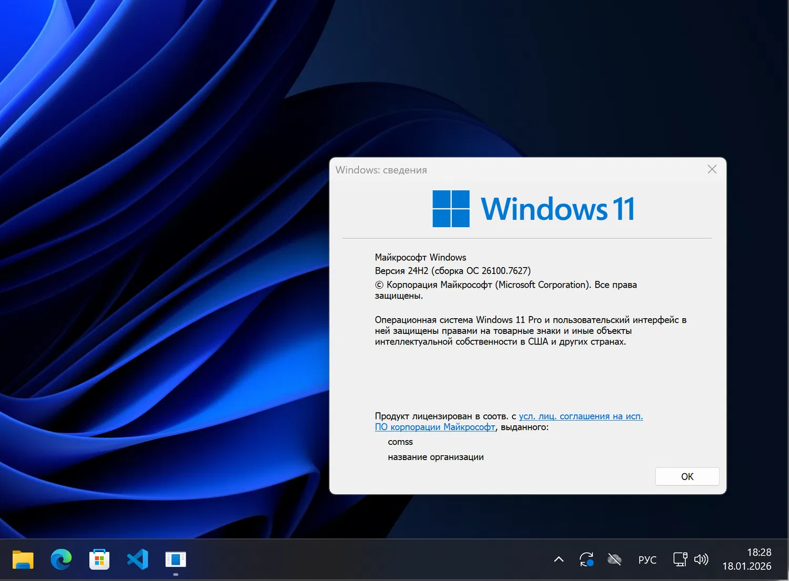Close the Windows: сведения dialog
The height and width of the screenshot is (581, 789).
[712, 169]
